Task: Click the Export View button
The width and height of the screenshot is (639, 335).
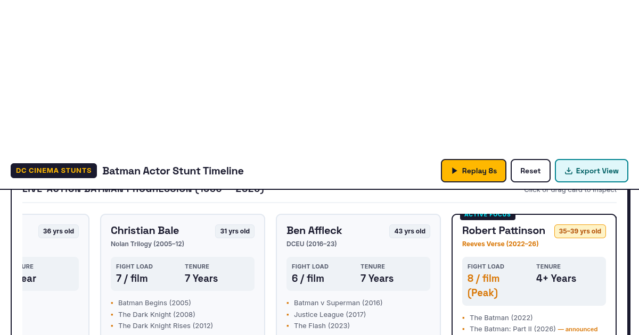Action: coord(592,171)
